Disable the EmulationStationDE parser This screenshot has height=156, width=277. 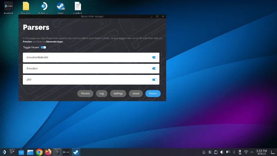point(155,57)
